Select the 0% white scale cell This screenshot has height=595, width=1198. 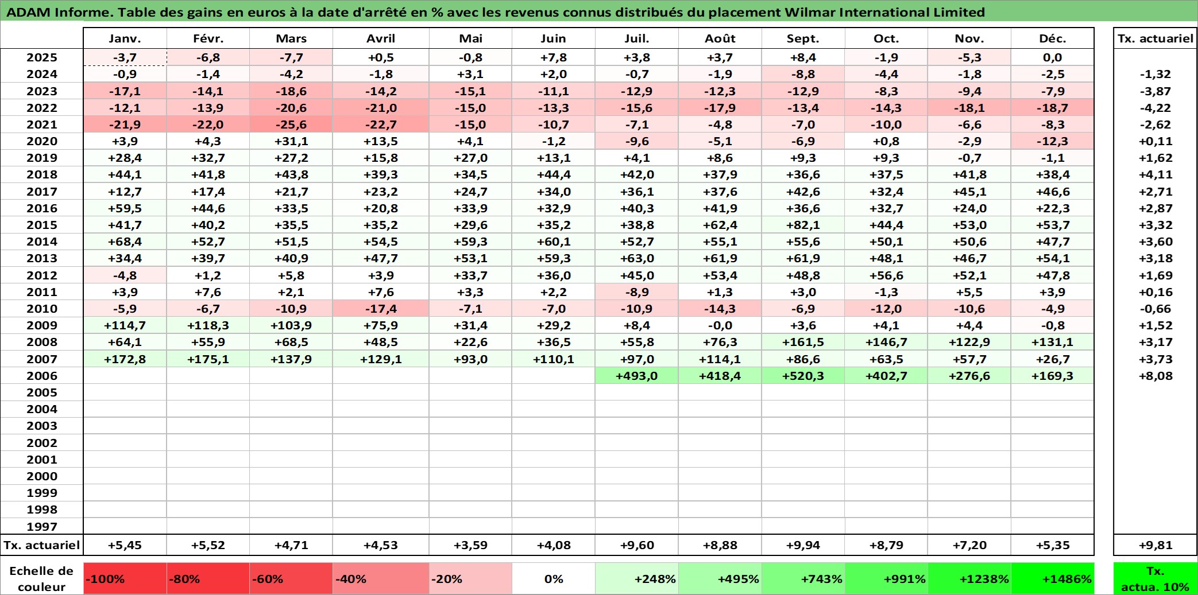tap(554, 578)
